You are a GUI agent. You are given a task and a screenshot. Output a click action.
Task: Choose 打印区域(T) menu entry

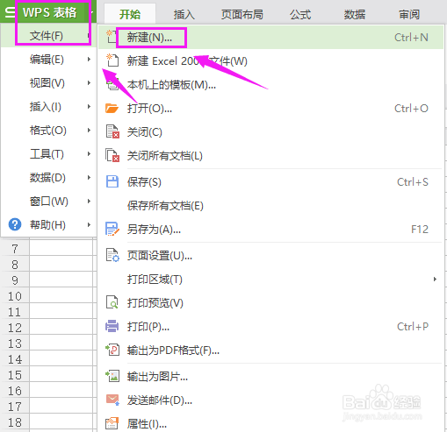coord(270,280)
